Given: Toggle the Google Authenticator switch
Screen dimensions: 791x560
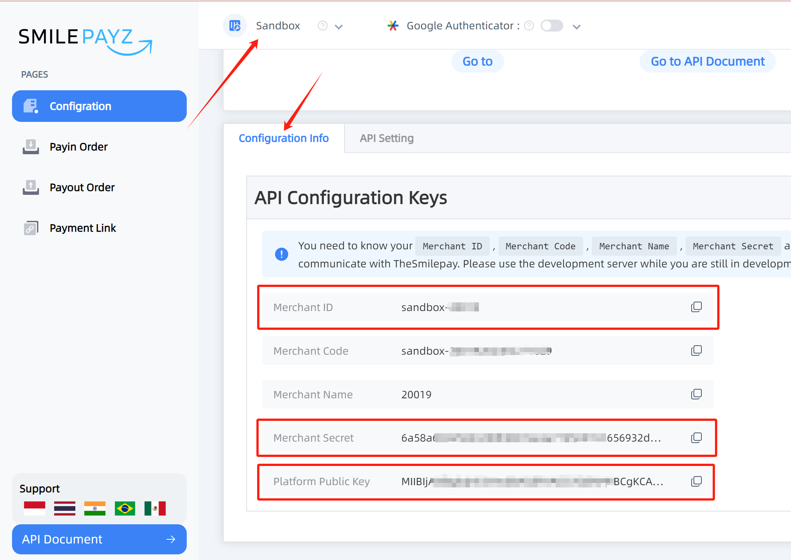Looking at the screenshot, I should click(x=552, y=26).
